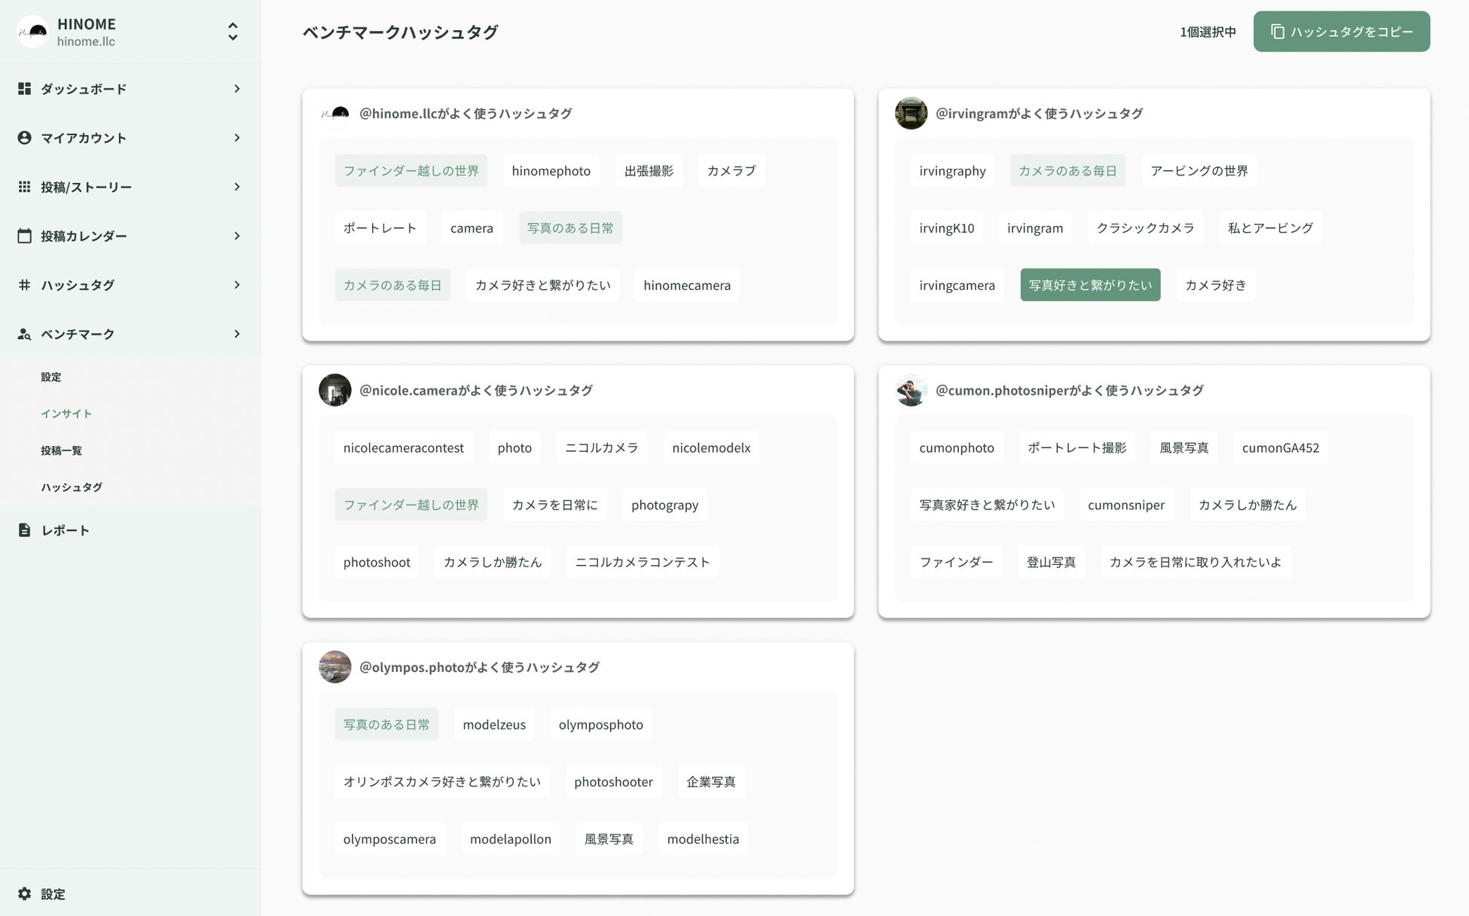This screenshot has width=1469, height=916.
Task: Click the 設定 gear icon at bottom
Action: [24, 893]
